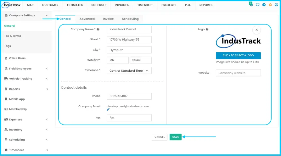Click the Street input field
This screenshot has width=281, height=156.
(x=129, y=40)
